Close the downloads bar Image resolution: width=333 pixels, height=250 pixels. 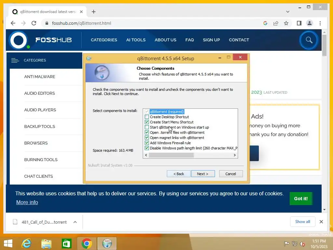point(321,222)
